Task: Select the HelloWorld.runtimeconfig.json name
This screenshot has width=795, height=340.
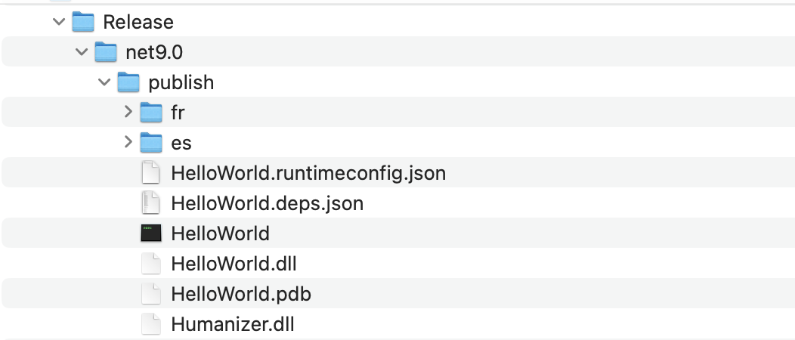Action: 308,173
